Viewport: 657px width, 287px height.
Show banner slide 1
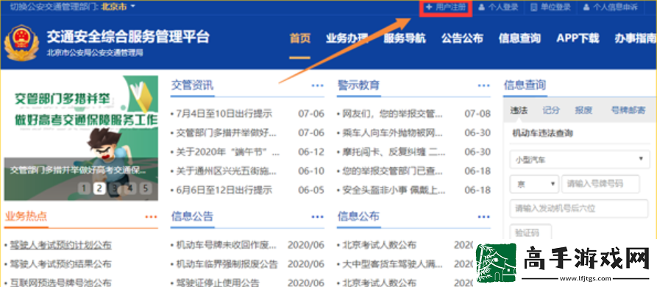(x=83, y=188)
